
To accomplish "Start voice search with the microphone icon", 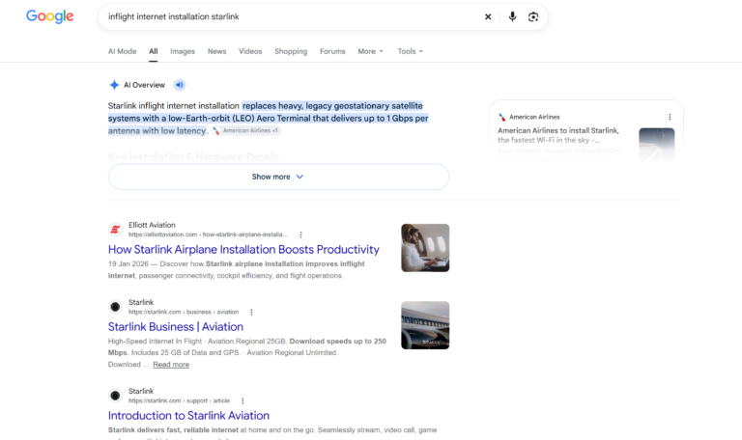I will click(512, 17).
